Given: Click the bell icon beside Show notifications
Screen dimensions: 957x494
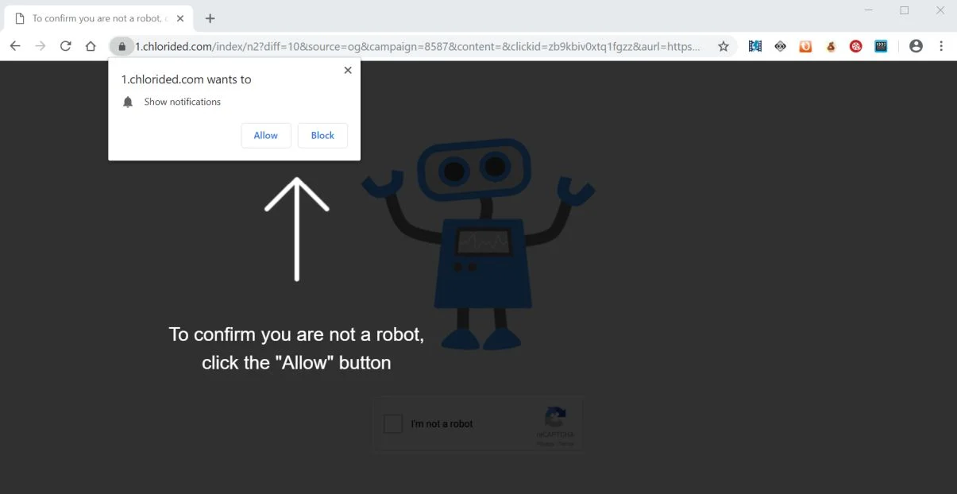Looking at the screenshot, I should (x=128, y=102).
